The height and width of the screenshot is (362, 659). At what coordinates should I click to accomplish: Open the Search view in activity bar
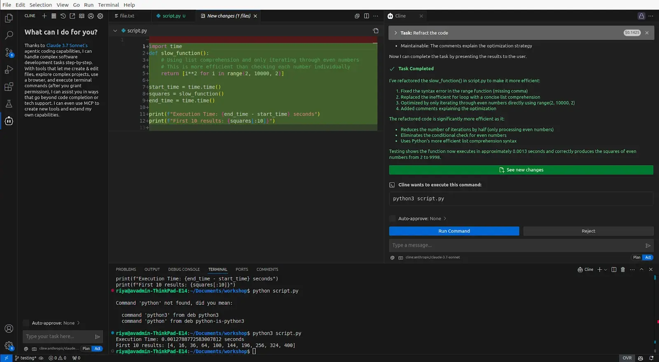click(x=9, y=35)
